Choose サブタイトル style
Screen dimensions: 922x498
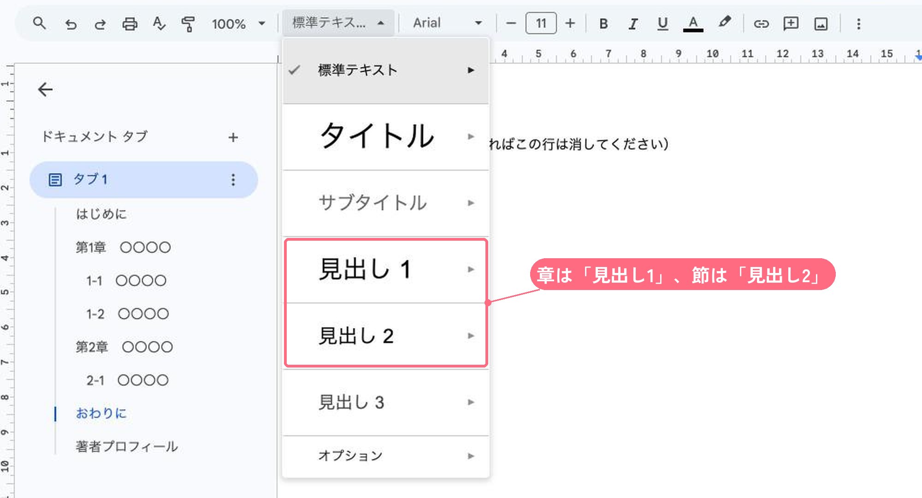coord(386,203)
